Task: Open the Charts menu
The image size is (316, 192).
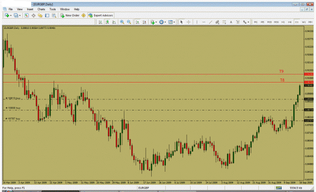Action: [x=41, y=9]
